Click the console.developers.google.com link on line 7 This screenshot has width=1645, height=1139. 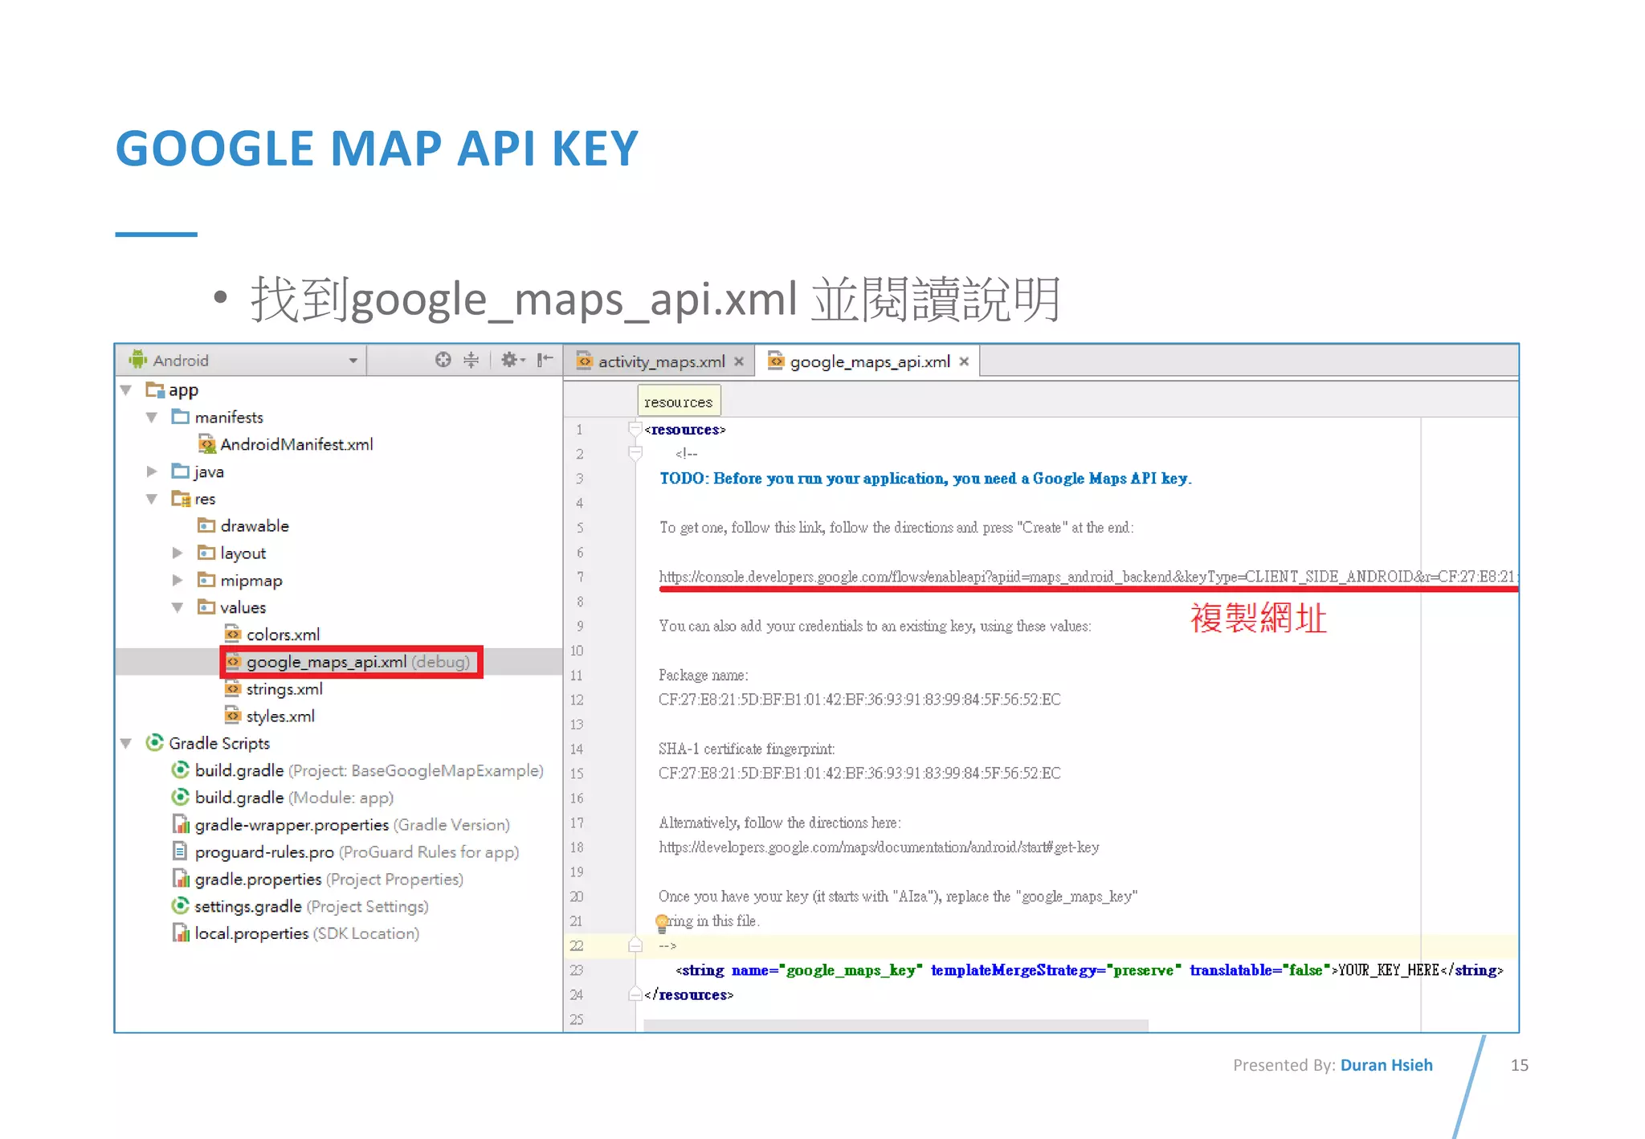click(x=1088, y=577)
